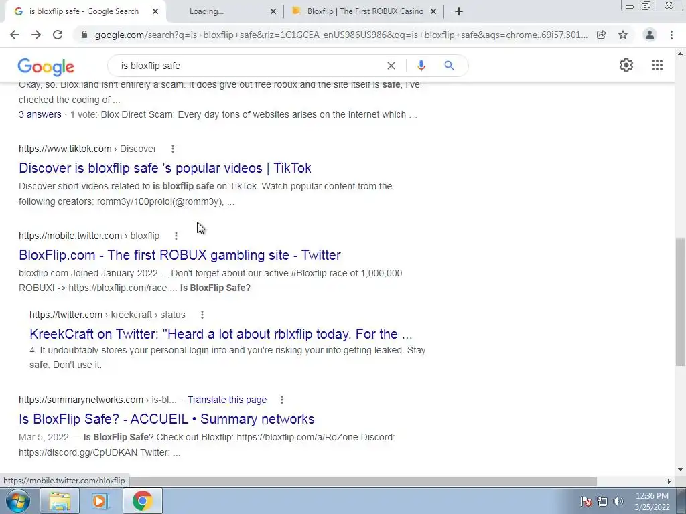Click the Chrome taskbar icon

tap(142, 501)
